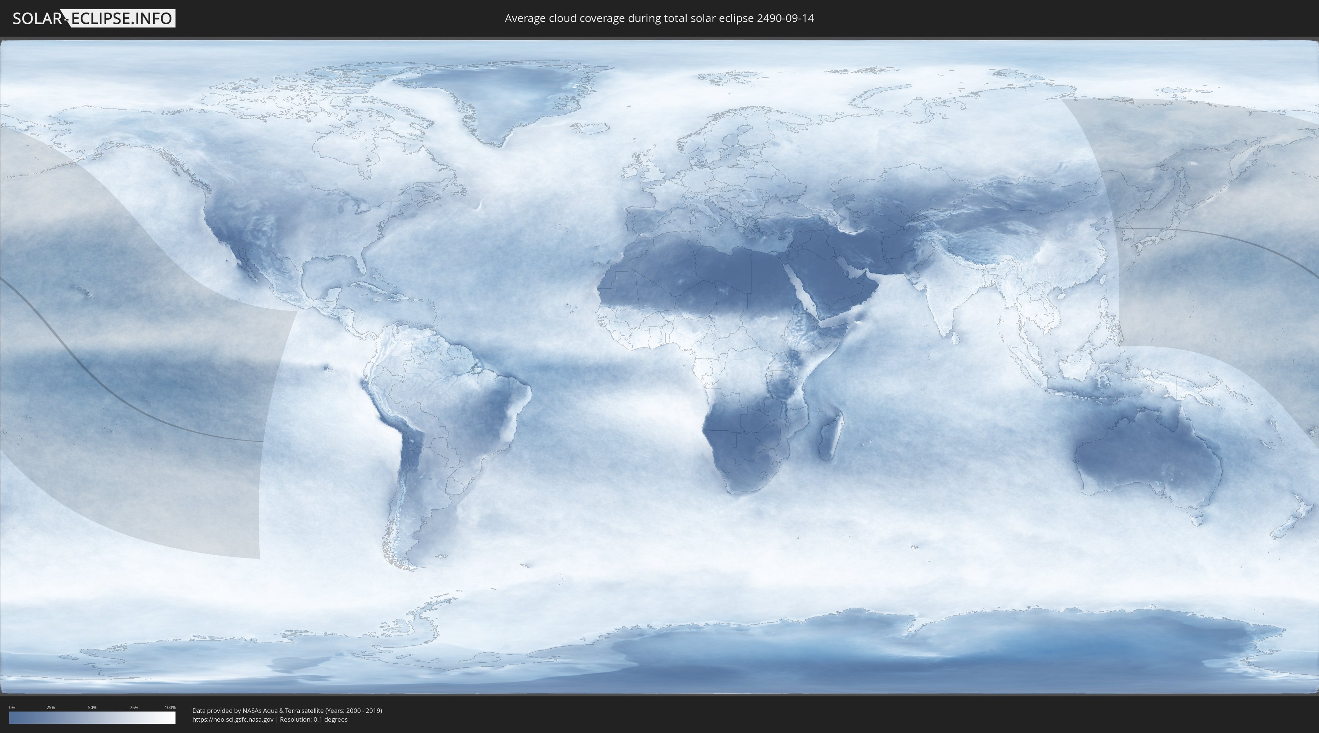1319x733 pixels.
Task: Click the NASA Aqua & Terra data credit
Action: coord(287,711)
